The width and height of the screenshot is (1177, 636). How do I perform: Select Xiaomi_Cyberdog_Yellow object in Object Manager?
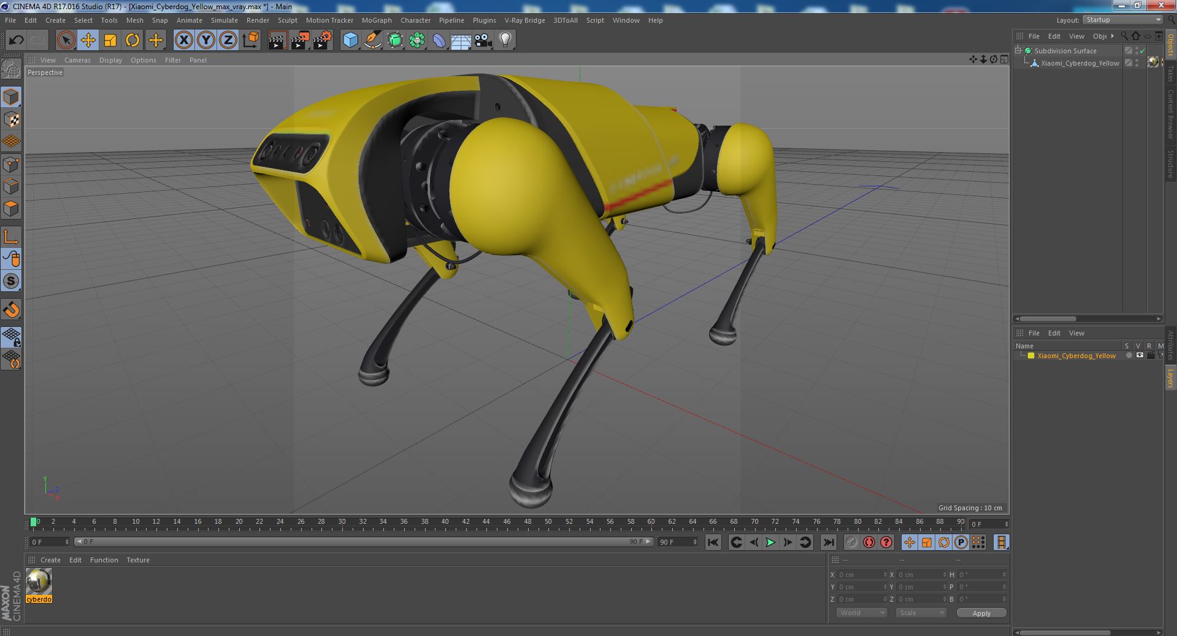point(1079,63)
